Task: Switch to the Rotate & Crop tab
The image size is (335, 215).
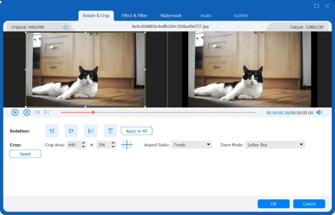Action: pyautogui.click(x=96, y=16)
